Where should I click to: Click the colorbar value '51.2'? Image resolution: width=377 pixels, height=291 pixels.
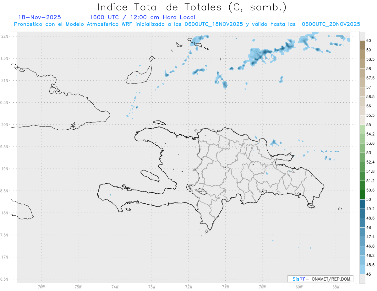[x=370, y=181]
